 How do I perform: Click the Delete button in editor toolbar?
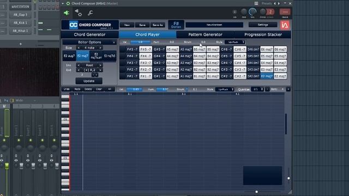click(x=88, y=89)
